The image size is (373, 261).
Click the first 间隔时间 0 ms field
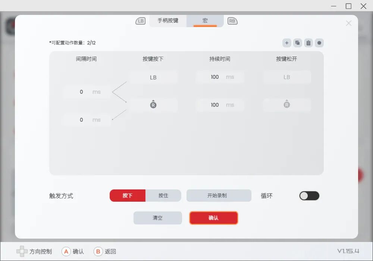pos(87,92)
